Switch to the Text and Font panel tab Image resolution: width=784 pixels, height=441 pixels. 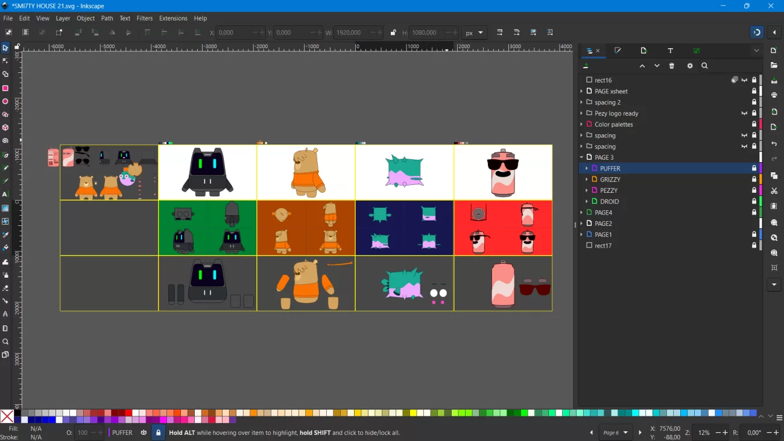pyautogui.click(x=670, y=51)
